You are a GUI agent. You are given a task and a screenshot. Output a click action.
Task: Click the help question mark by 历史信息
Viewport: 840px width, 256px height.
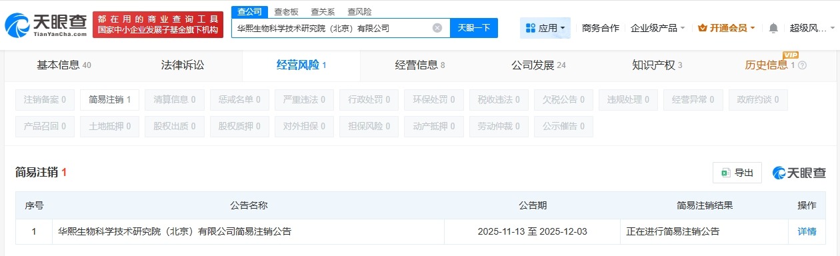(802, 65)
